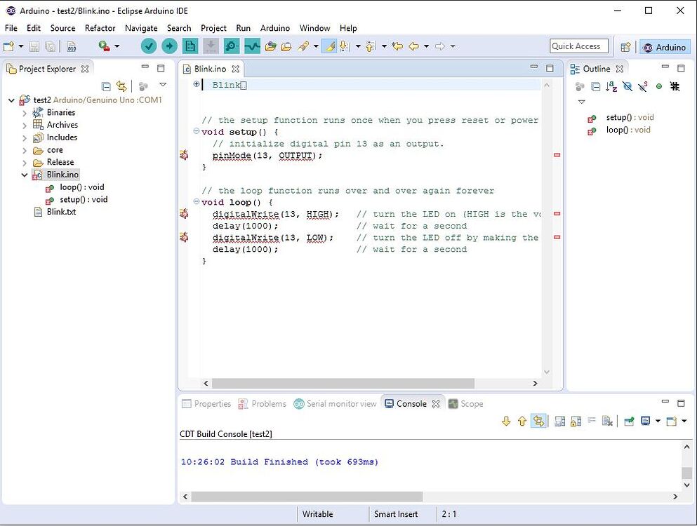Viewport: 697px width, 526px height.
Task: Sort the Outline entries alphabetically
Action: [x=610, y=86]
